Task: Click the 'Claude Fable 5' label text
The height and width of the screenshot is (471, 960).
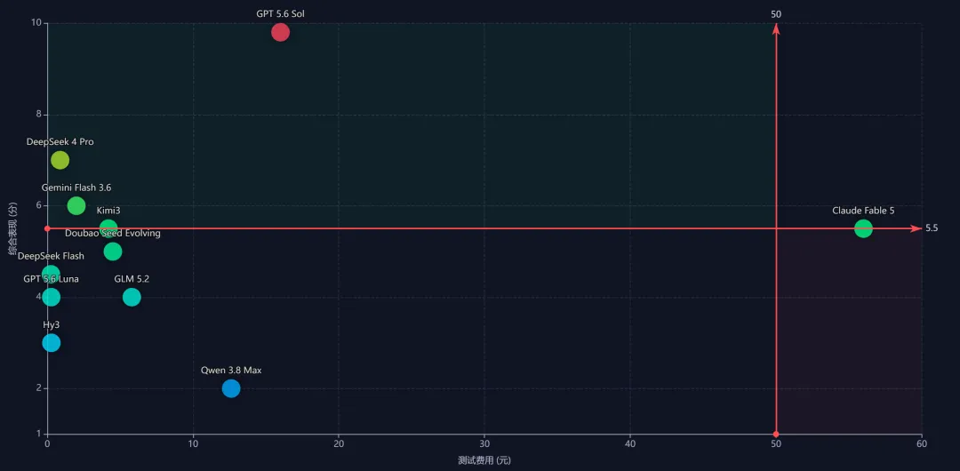Action: tap(863, 211)
